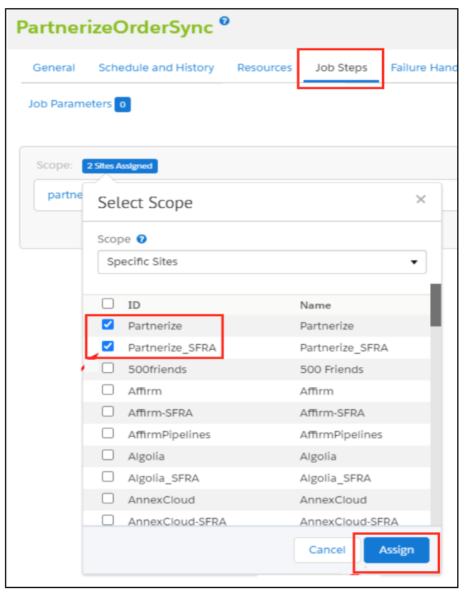Screen dimensions: 466x595
Task: Open the Resources tab
Action: [264, 68]
